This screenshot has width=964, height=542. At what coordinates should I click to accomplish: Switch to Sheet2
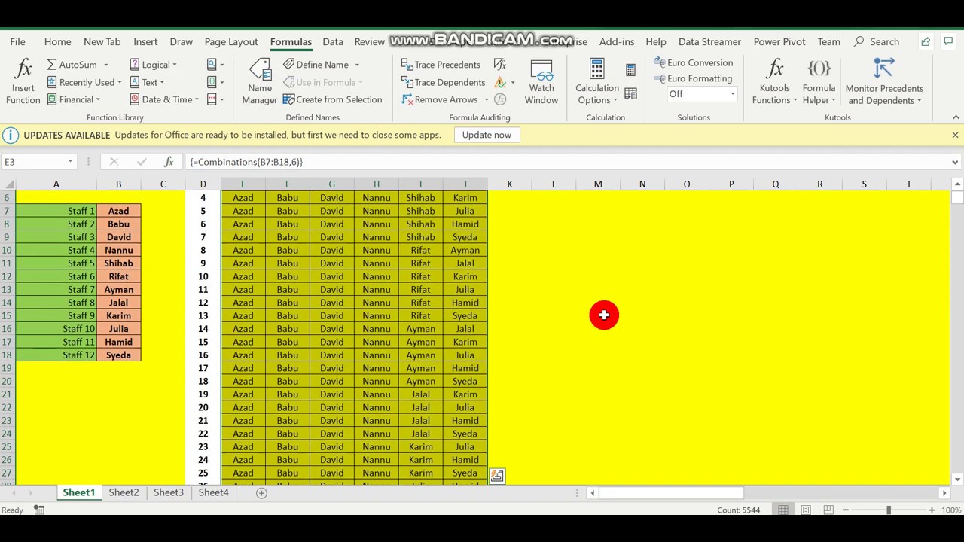click(x=124, y=492)
